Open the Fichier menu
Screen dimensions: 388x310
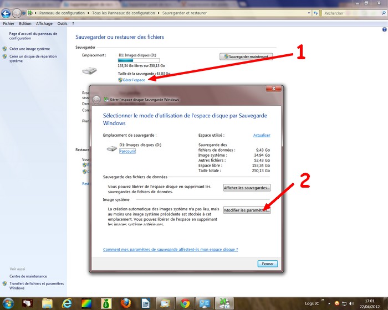[x=9, y=23]
